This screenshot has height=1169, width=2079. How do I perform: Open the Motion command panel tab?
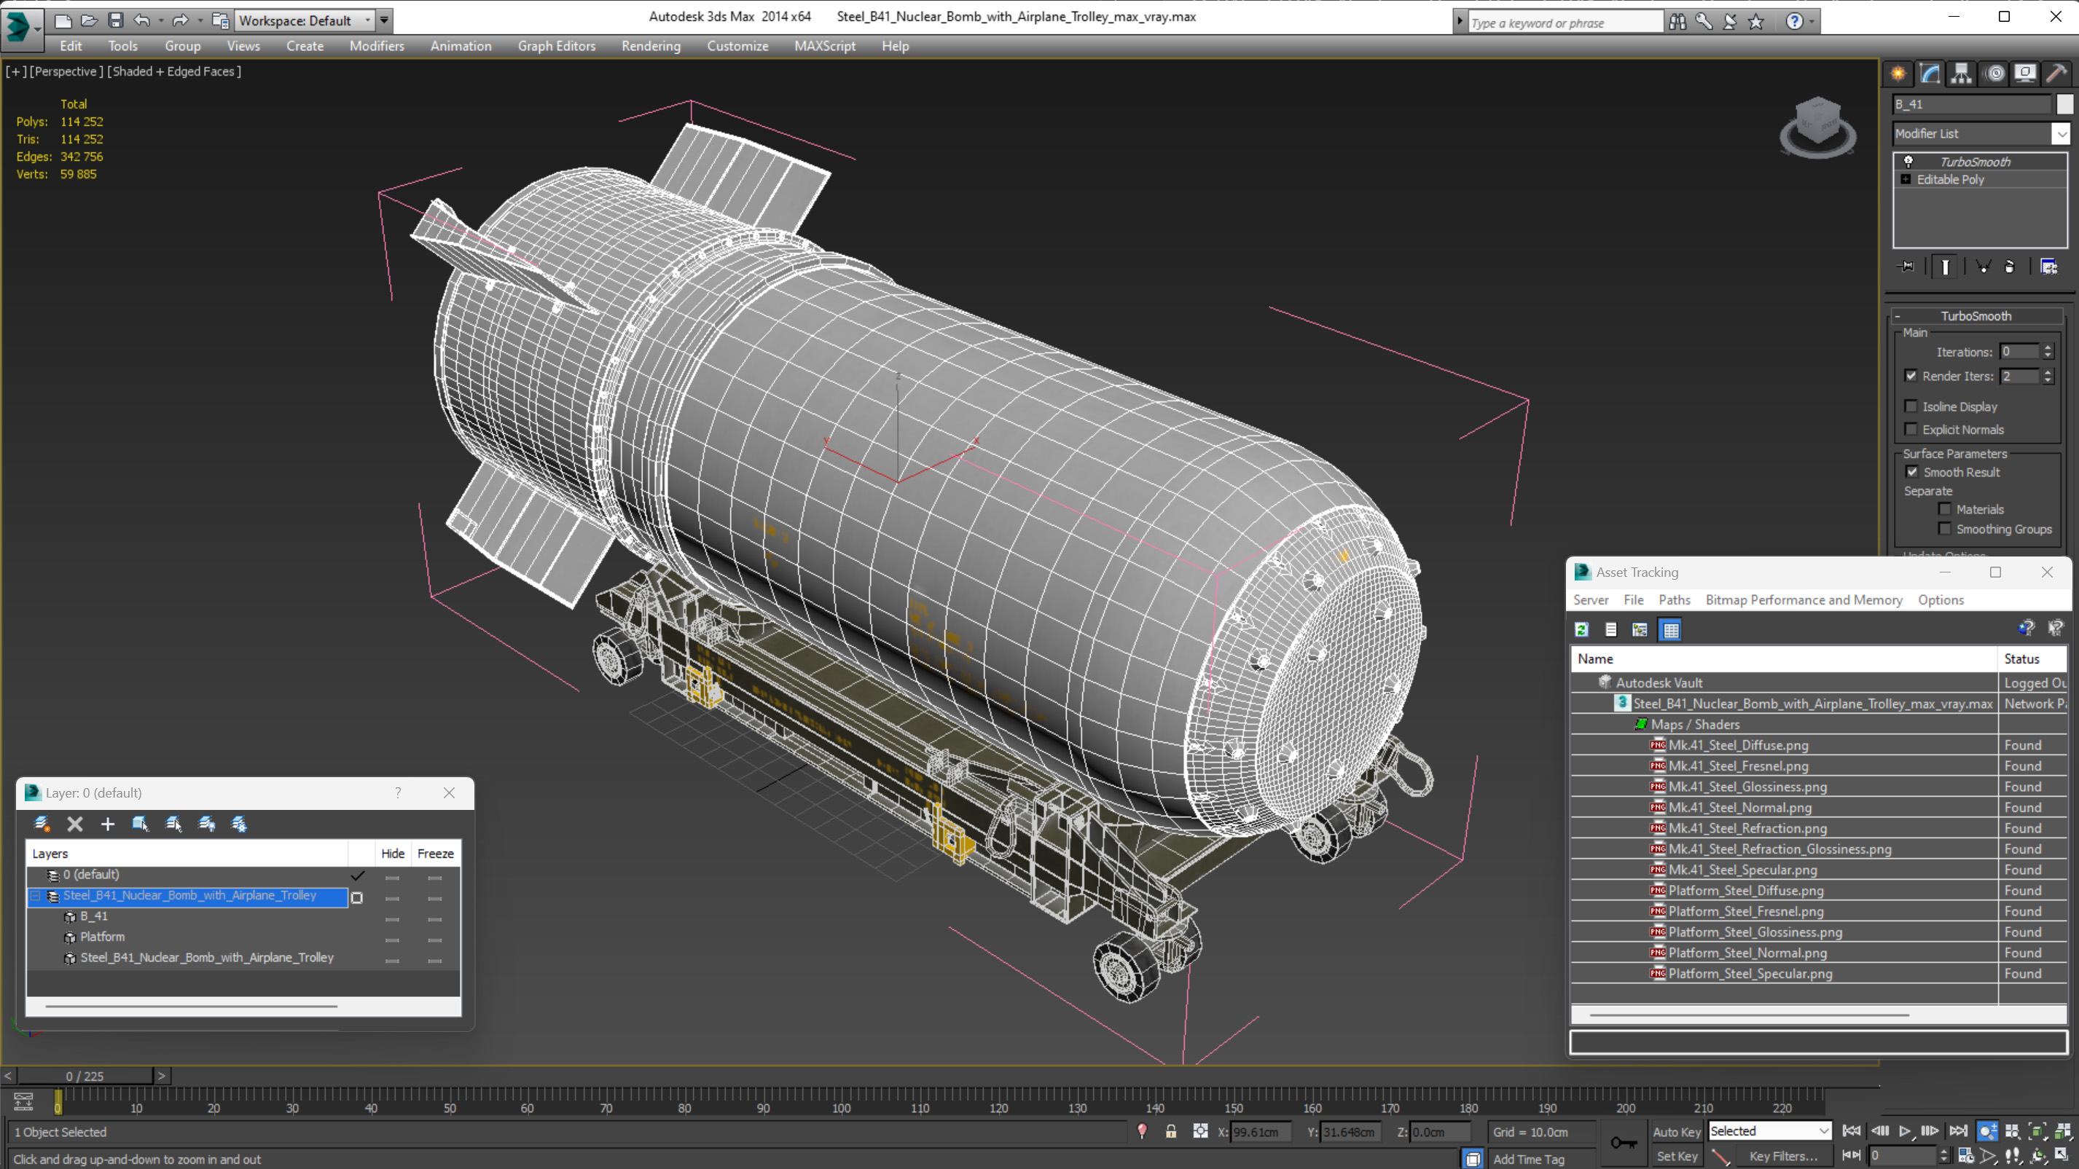[x=1994, y=74]
